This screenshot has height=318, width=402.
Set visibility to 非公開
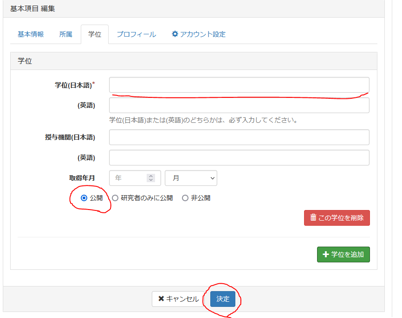click(x=185, y=198)
